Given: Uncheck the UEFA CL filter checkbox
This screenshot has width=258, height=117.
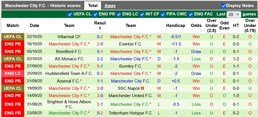Looking at the screenshot, I should (70, 14).
